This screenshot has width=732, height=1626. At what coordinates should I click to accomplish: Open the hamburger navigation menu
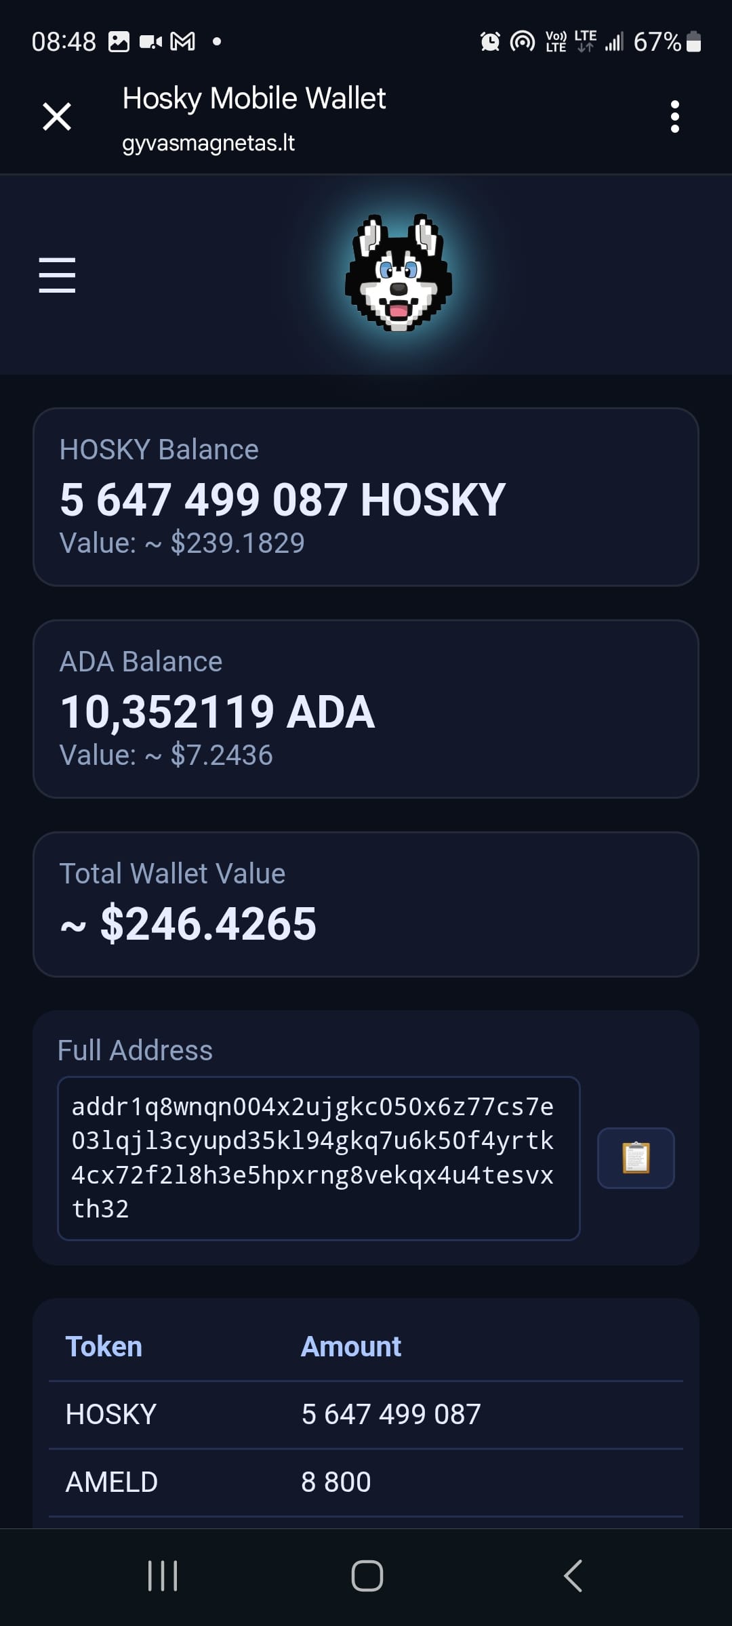coord(57,275)
